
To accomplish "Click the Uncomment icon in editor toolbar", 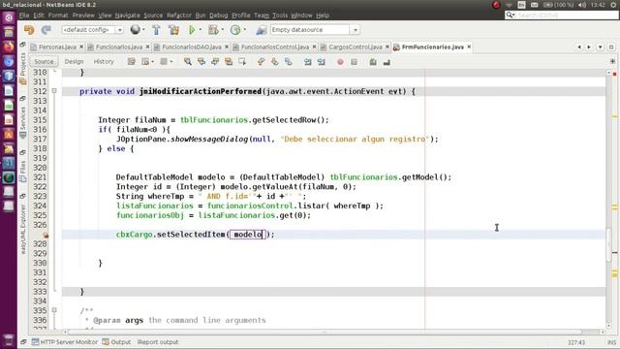I will 387,62.
